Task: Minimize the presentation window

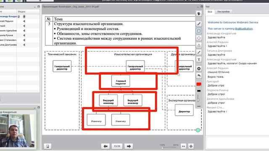Action: tap(198, 7)
